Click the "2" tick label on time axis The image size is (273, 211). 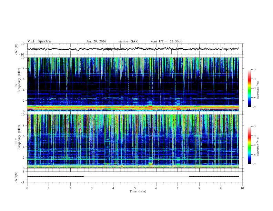[70, 188]
